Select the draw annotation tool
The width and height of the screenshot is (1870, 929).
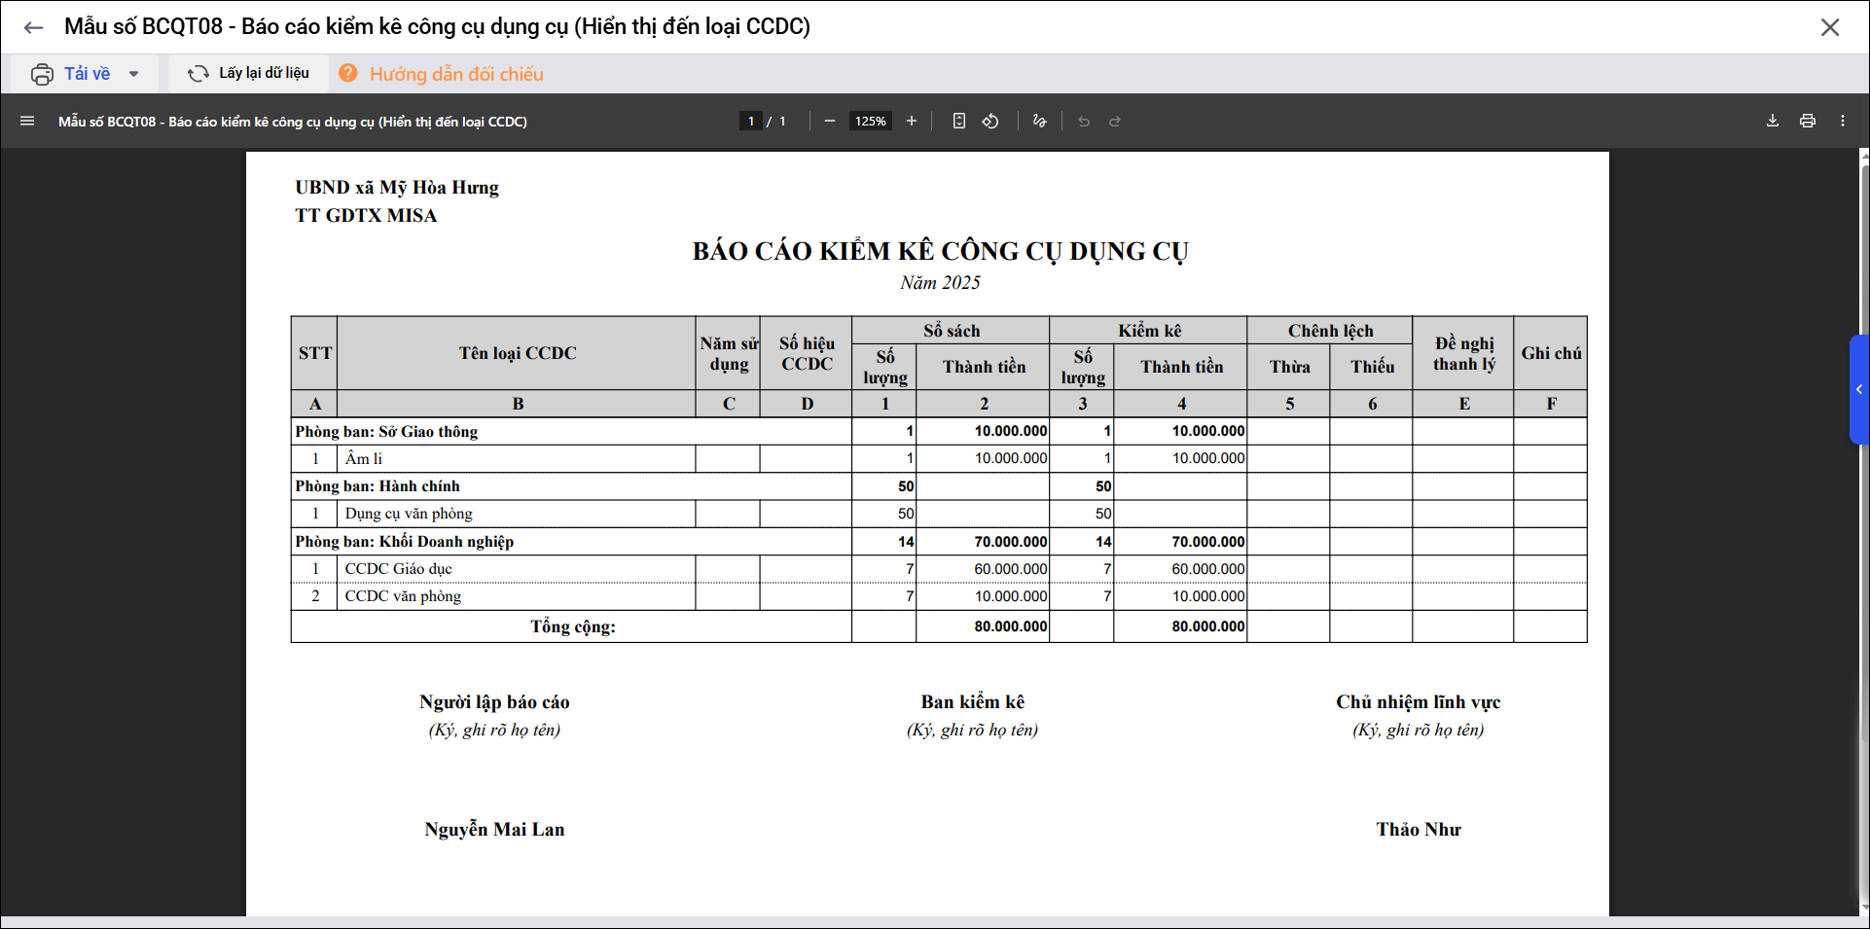pos(1039,122)
